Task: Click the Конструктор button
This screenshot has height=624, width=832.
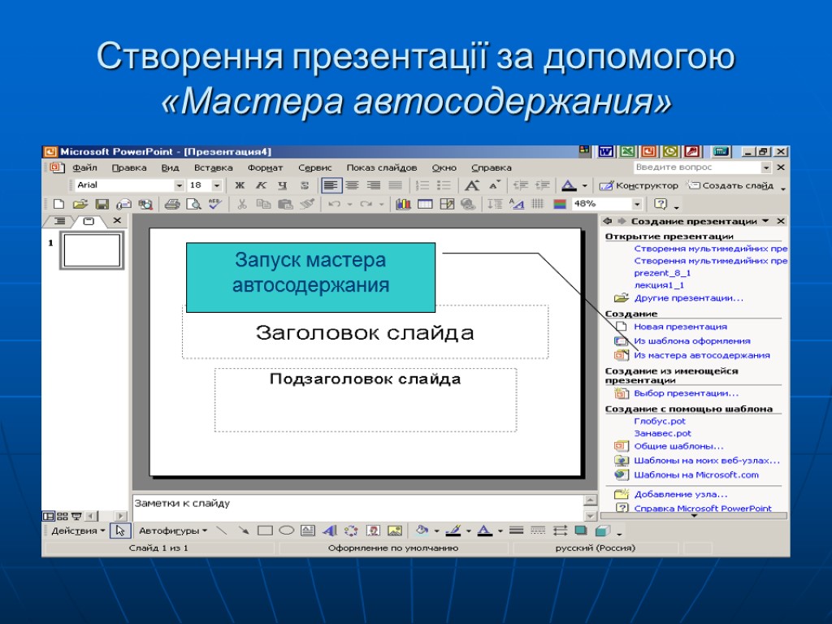Action: [639, 186]
